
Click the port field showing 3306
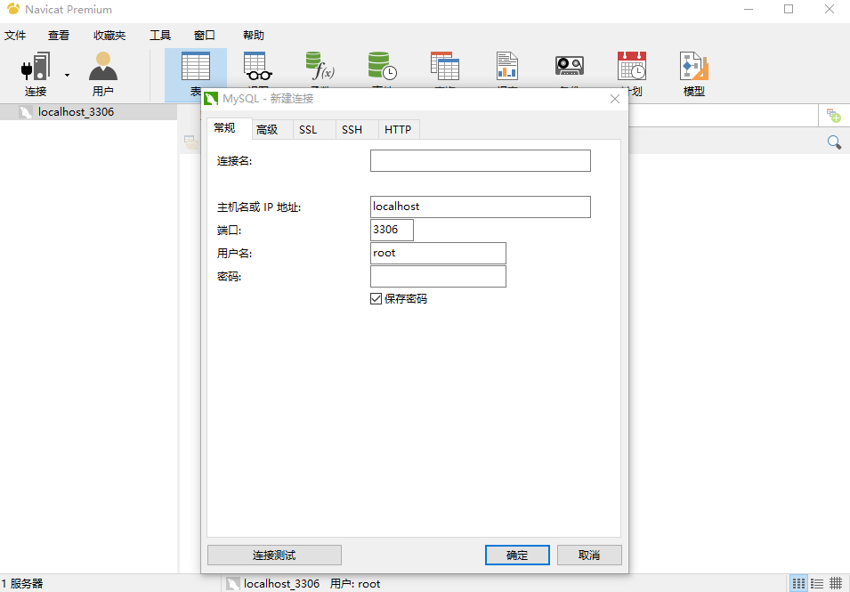coord(392,230)
